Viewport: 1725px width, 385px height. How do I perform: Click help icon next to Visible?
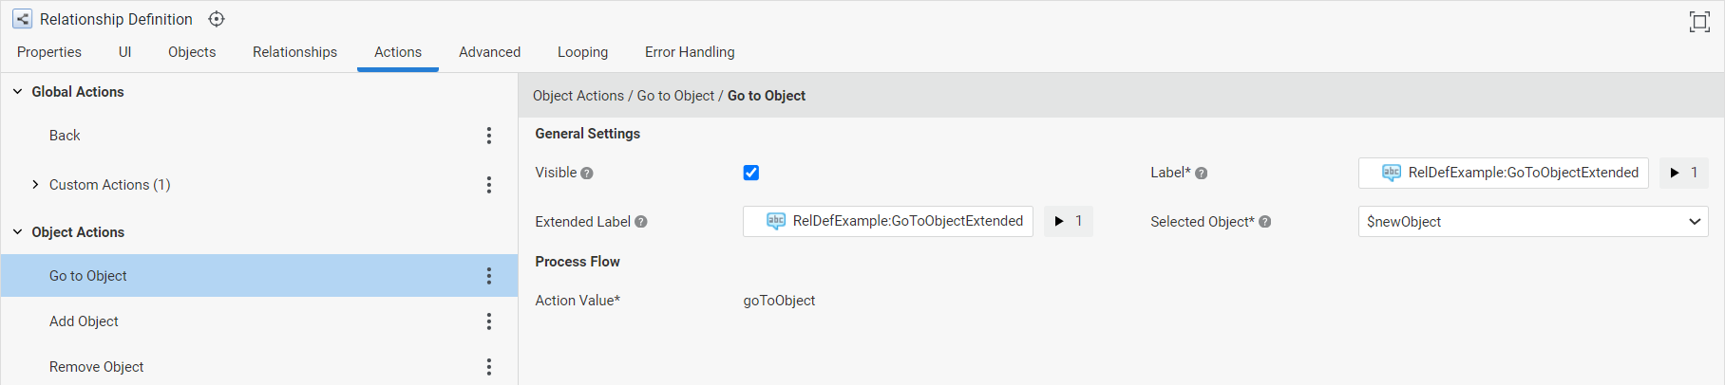(587, 174)
